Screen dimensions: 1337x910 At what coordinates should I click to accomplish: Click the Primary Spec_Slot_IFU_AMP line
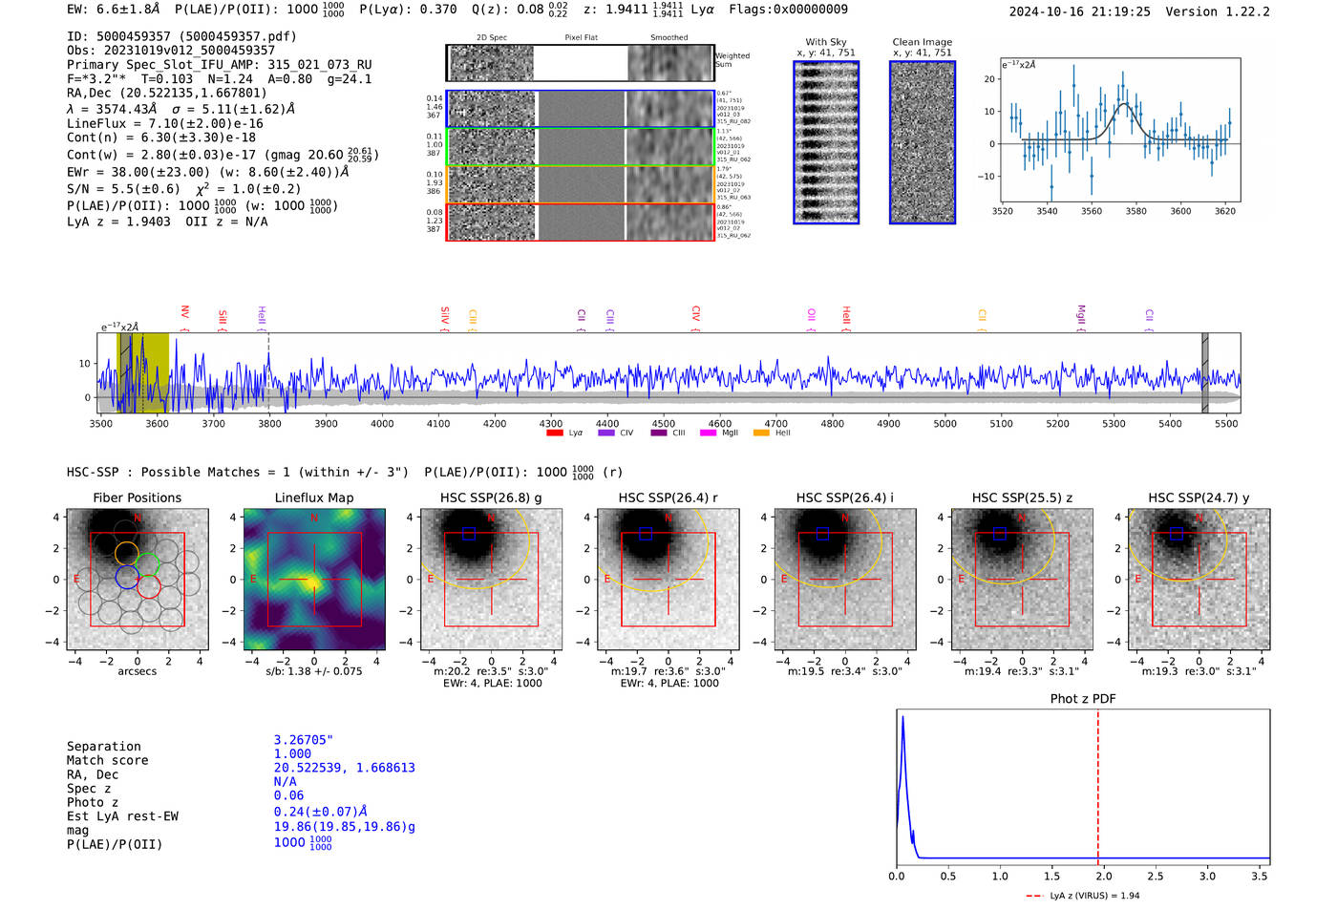coord(220,65)
